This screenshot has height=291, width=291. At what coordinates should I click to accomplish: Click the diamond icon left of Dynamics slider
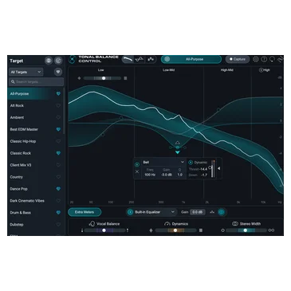151,230
